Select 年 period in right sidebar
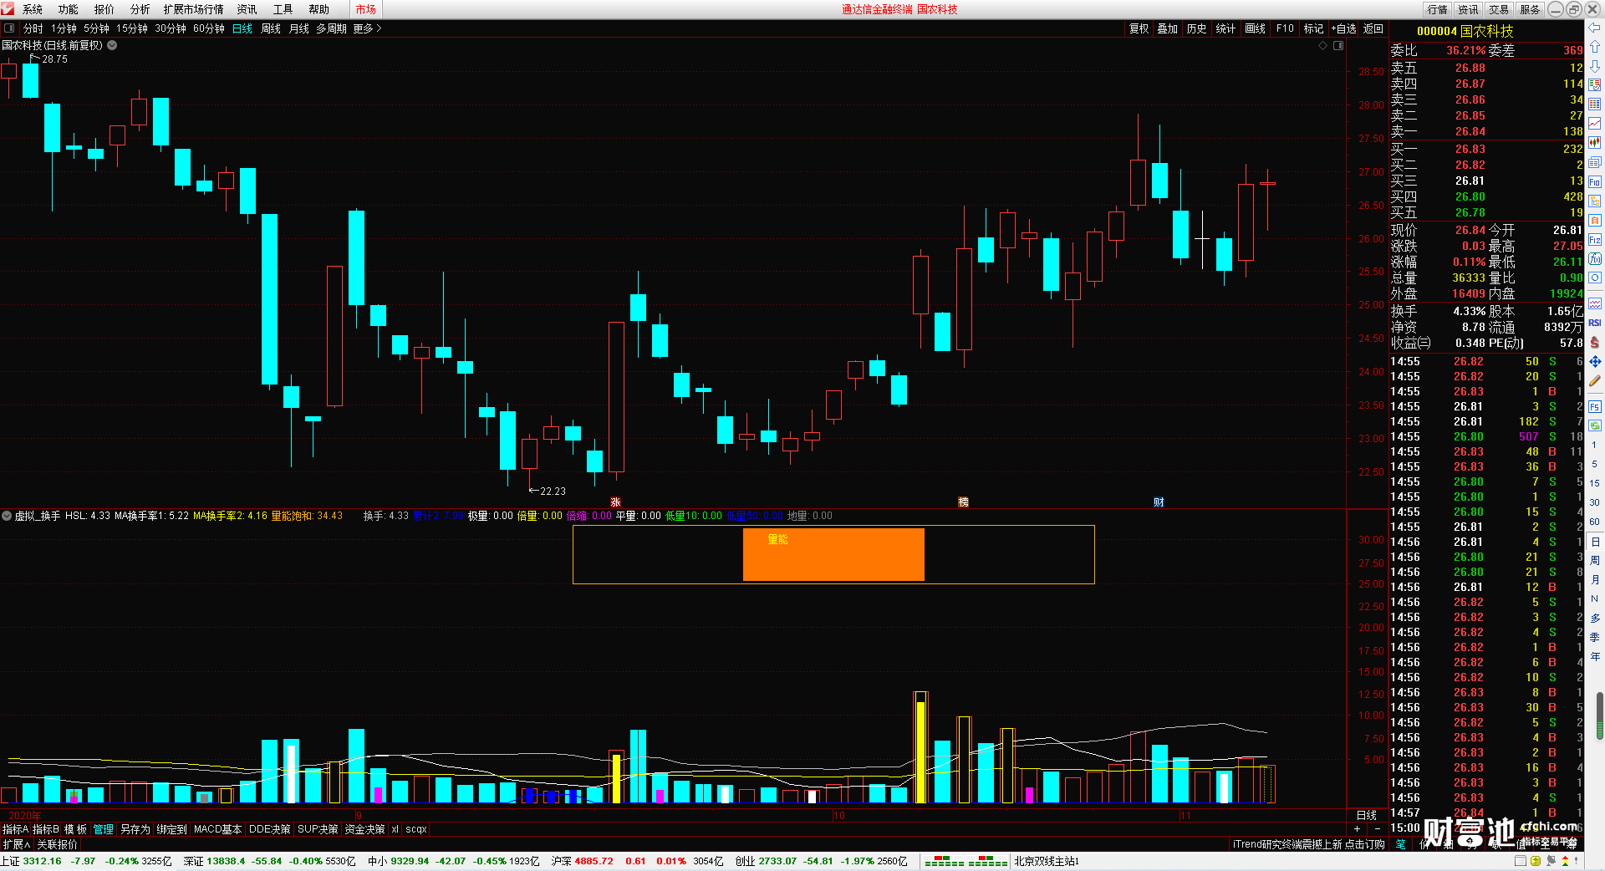 1594,657
